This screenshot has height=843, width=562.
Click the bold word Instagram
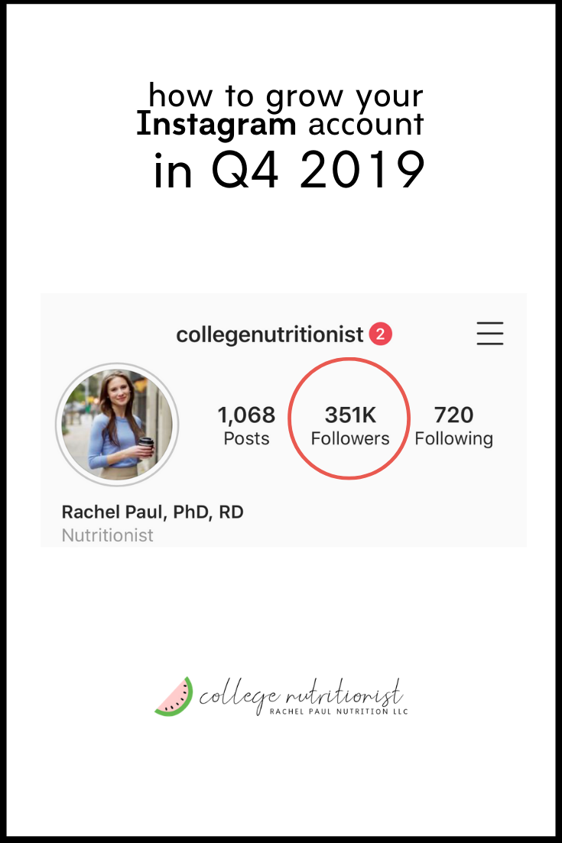[x=216, y=125]
